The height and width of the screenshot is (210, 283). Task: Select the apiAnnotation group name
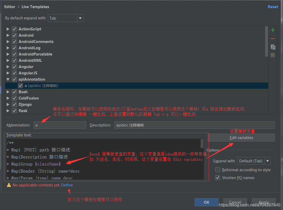[x=32, y=79]
